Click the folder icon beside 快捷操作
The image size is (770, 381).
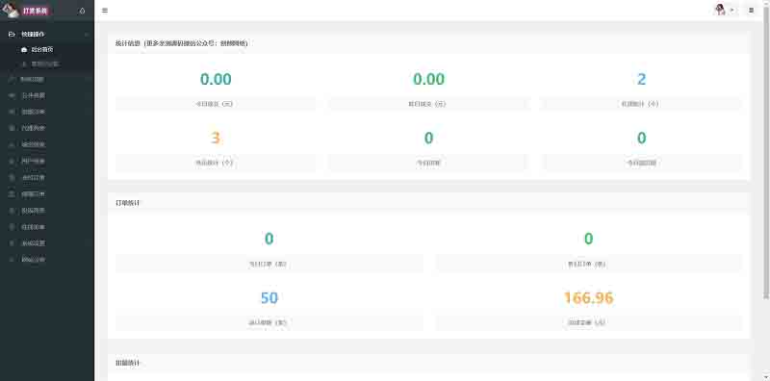click(12, 35)
